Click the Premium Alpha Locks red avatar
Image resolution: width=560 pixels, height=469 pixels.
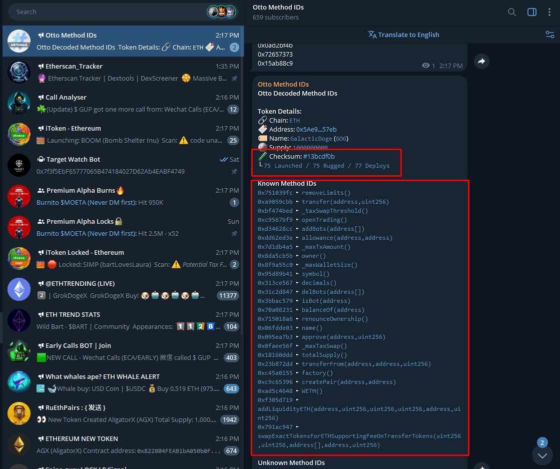tap(19, 228)
